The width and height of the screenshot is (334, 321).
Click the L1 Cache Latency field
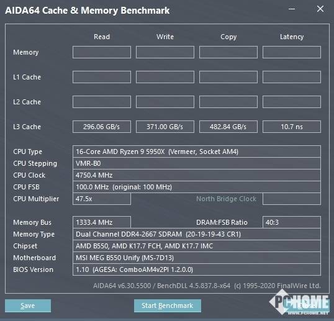click(x=292, y=77)
